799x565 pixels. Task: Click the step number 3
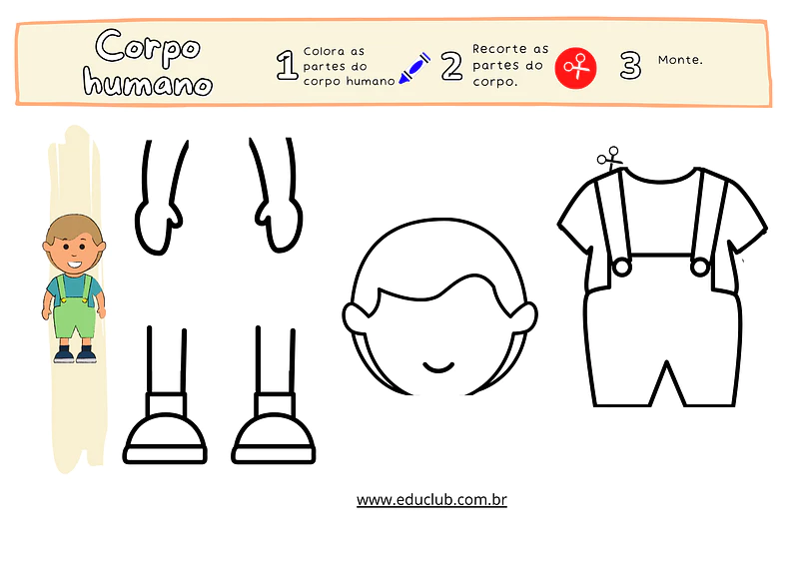pyautogui.click(x=630, y=66)
